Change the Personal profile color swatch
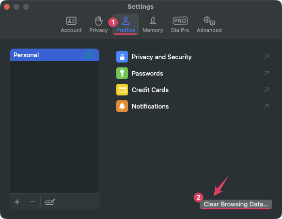The image size is (282, 219). point(89,55)
